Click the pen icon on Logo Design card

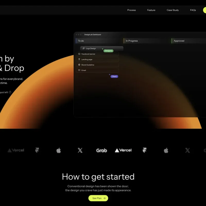coord(84,48)
